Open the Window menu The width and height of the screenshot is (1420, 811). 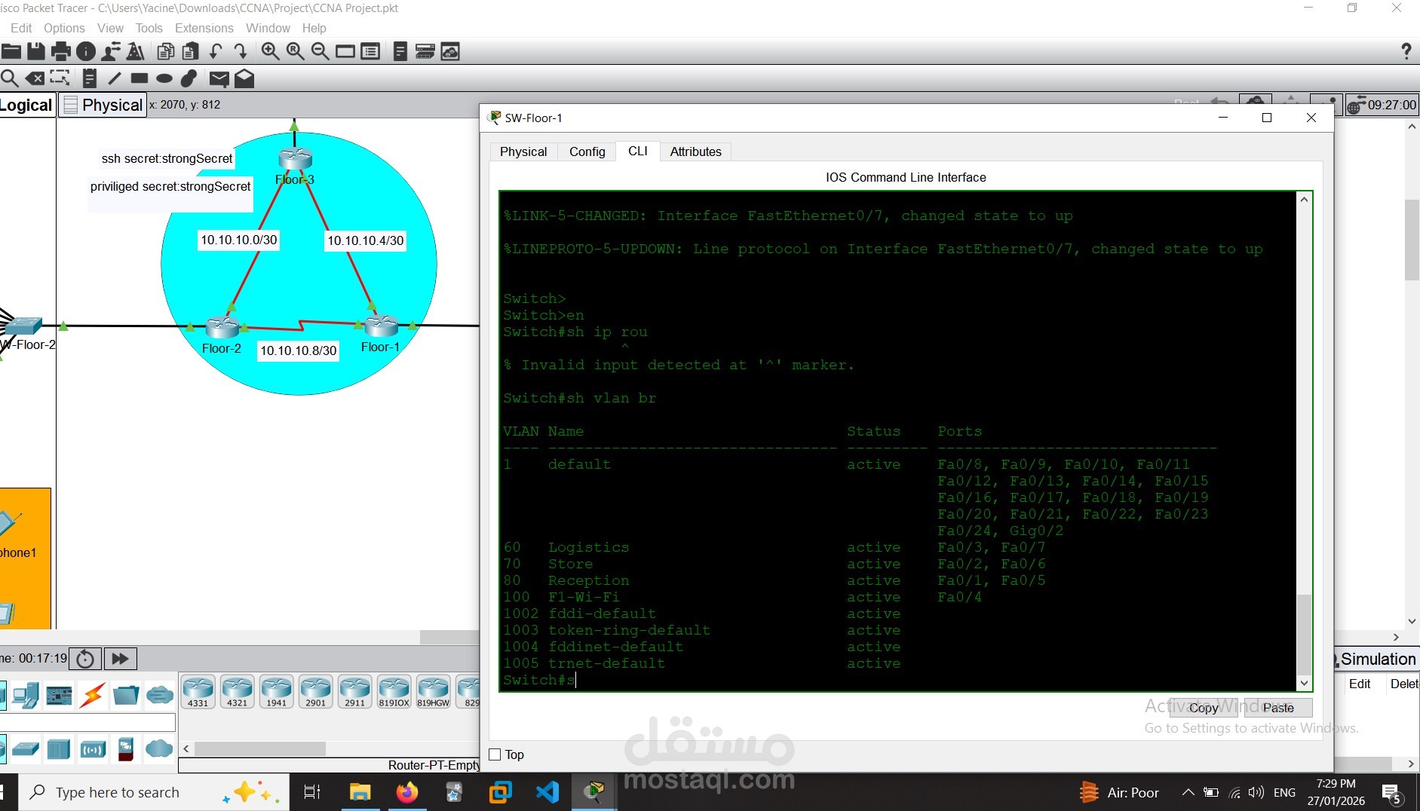coord(268,28)
